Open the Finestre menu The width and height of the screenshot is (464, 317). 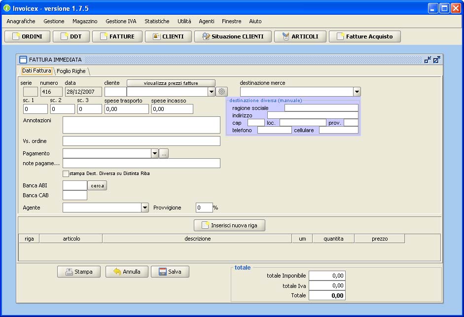point(232,21)
